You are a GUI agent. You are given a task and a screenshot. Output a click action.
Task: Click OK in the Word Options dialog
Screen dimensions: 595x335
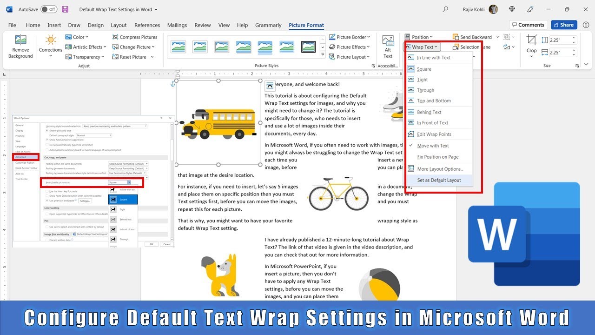pyautogui.click(x=151, y=244)
